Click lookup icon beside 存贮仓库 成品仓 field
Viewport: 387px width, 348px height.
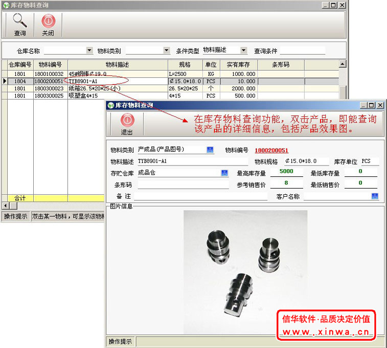(x=224, y=173)
